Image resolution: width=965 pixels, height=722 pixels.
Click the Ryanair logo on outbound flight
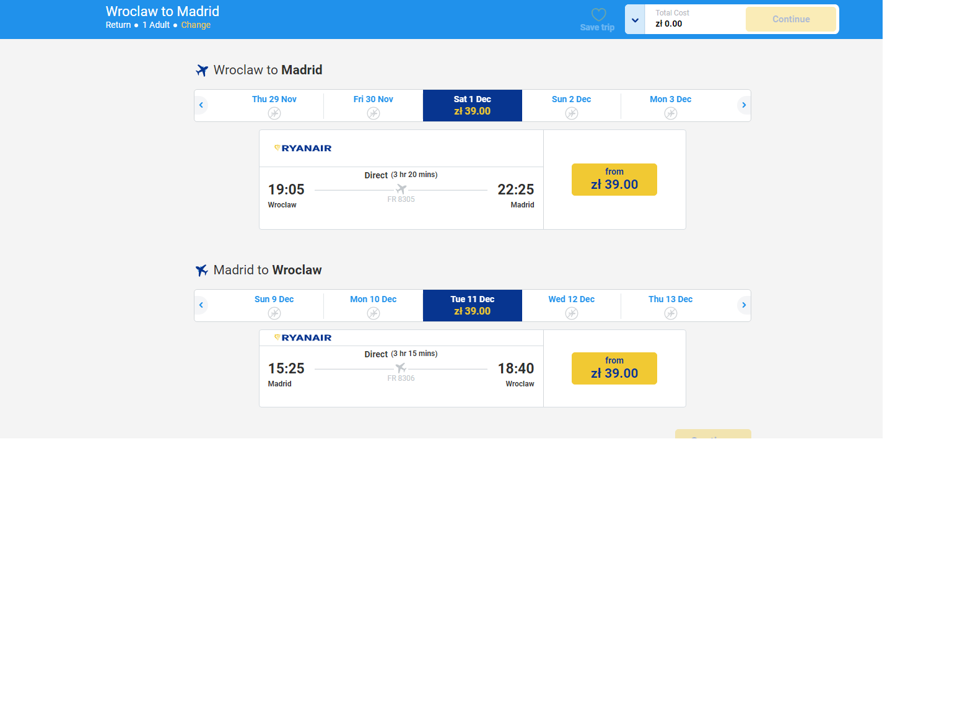pyautogui.click(x=303, y=148)
